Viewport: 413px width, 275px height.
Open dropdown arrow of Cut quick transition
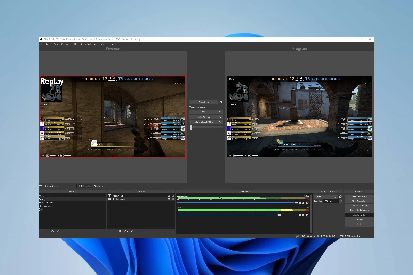[x=220, y=112]
